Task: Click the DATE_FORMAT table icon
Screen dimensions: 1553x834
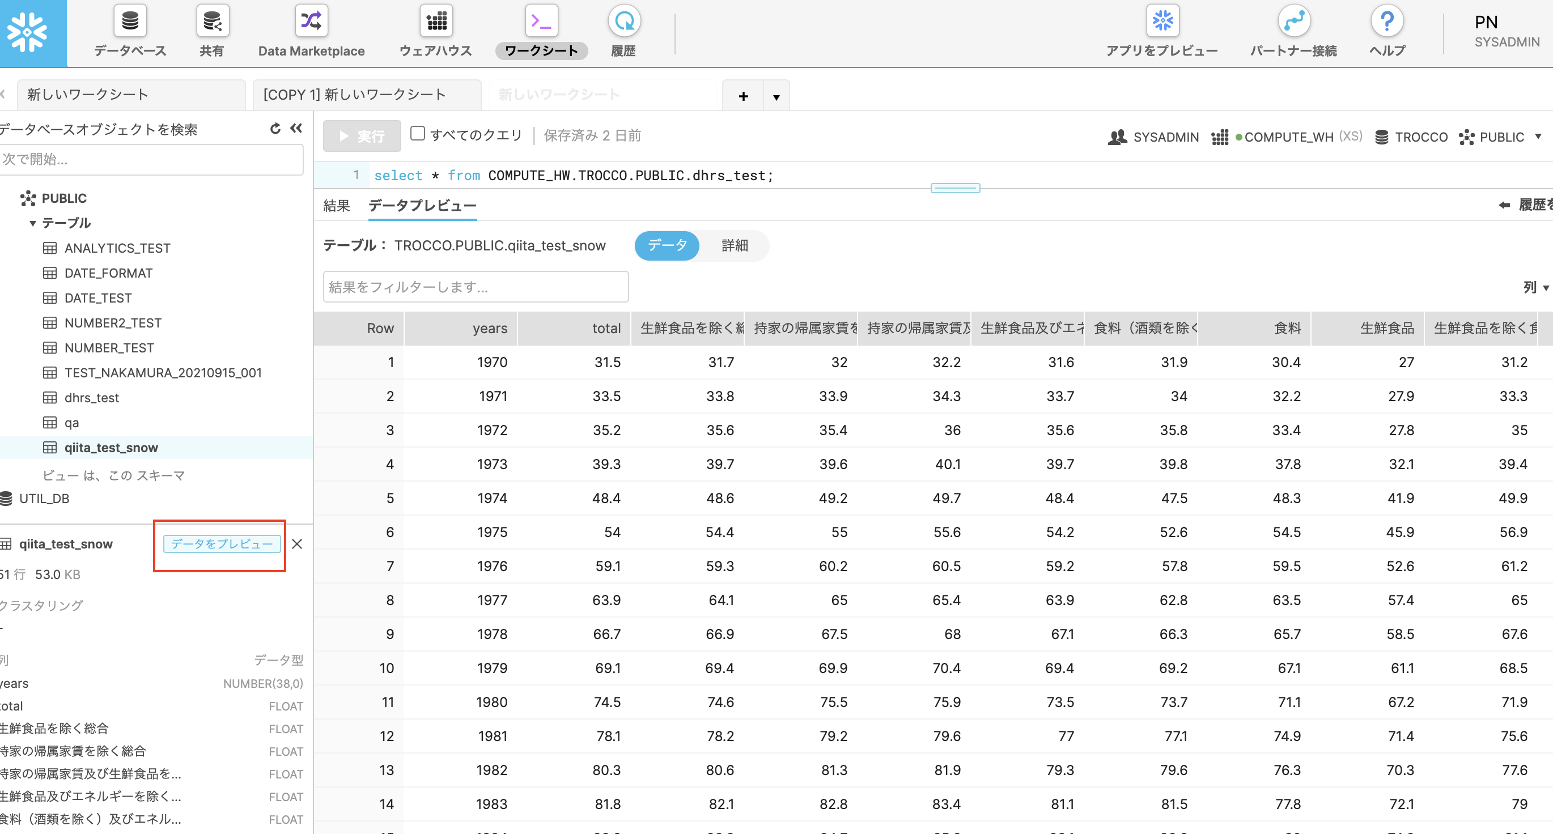Action: point(50,273)
